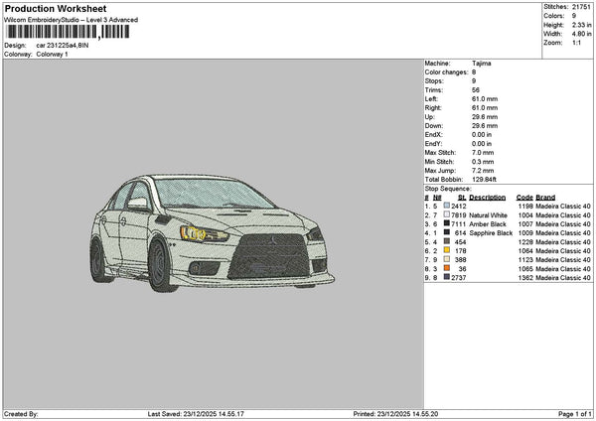Click the Production Worksheet title
This screenshot has width=596, height=421.
55,8
